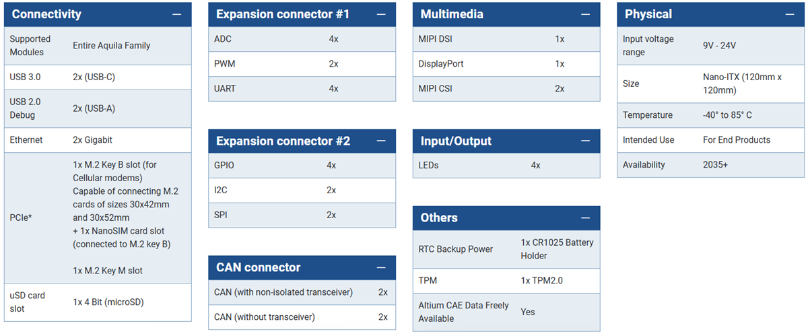Select the PCIe* row label
The width and height of the screenshot is (808, 336).
click(22, 217)
